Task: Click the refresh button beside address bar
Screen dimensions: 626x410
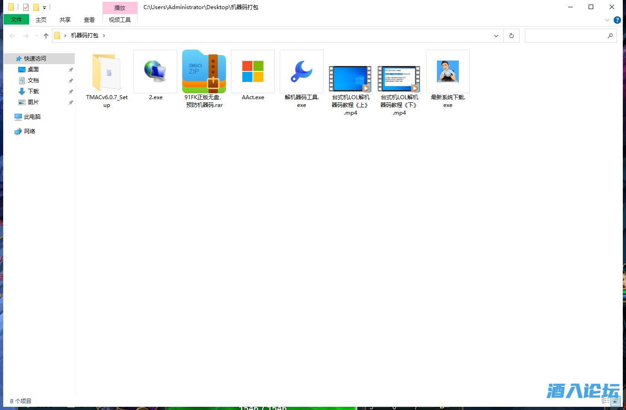Action: (511, 35)
